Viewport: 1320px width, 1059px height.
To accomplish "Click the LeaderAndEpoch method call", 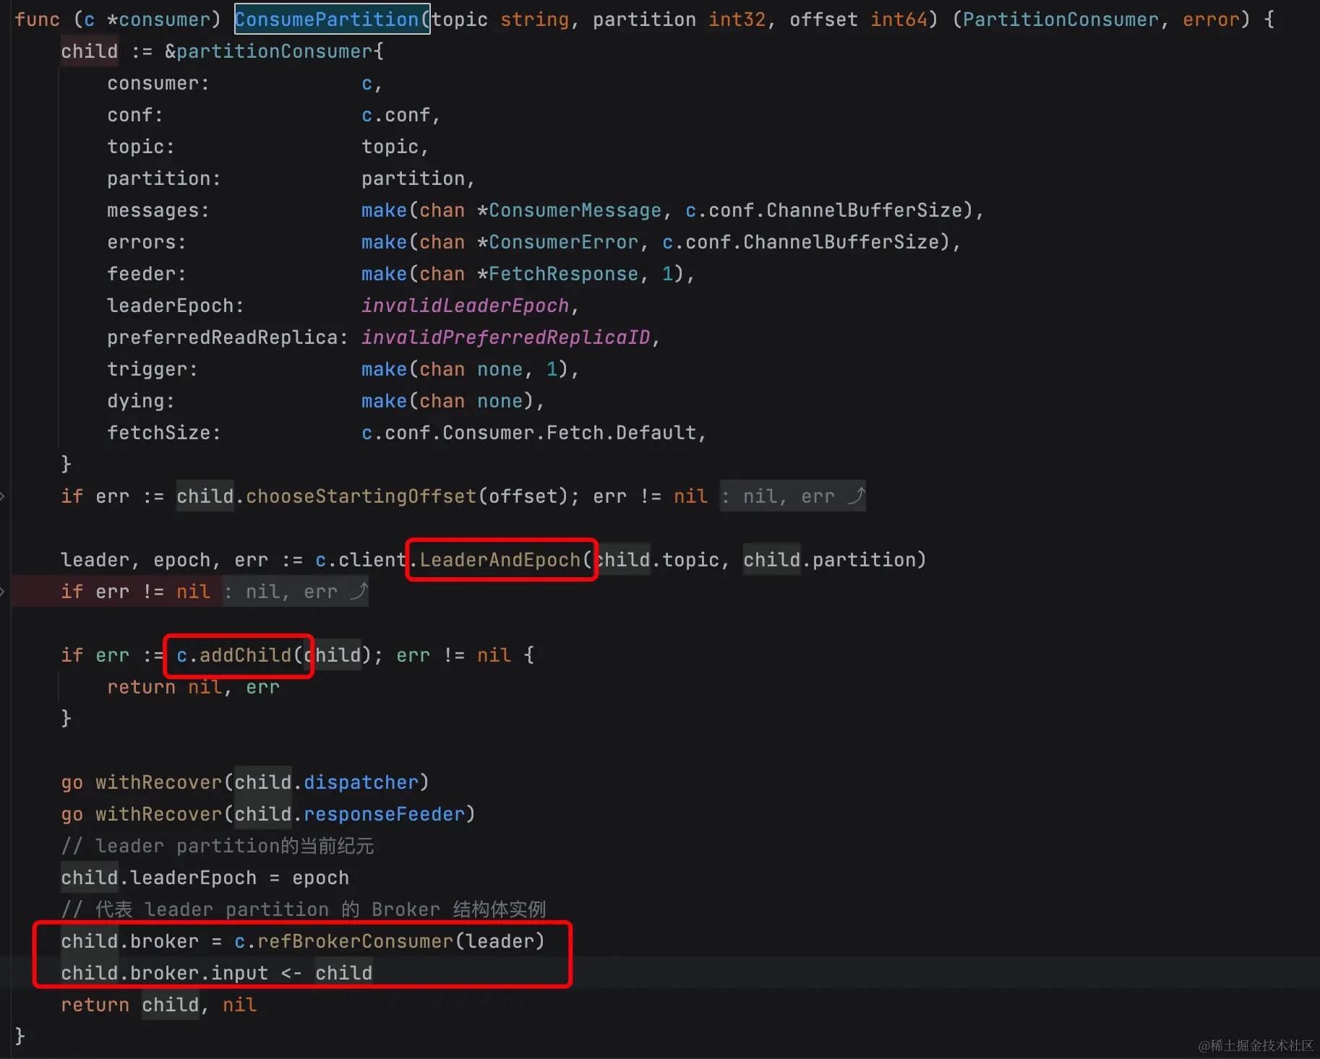I will coord(500,560).
